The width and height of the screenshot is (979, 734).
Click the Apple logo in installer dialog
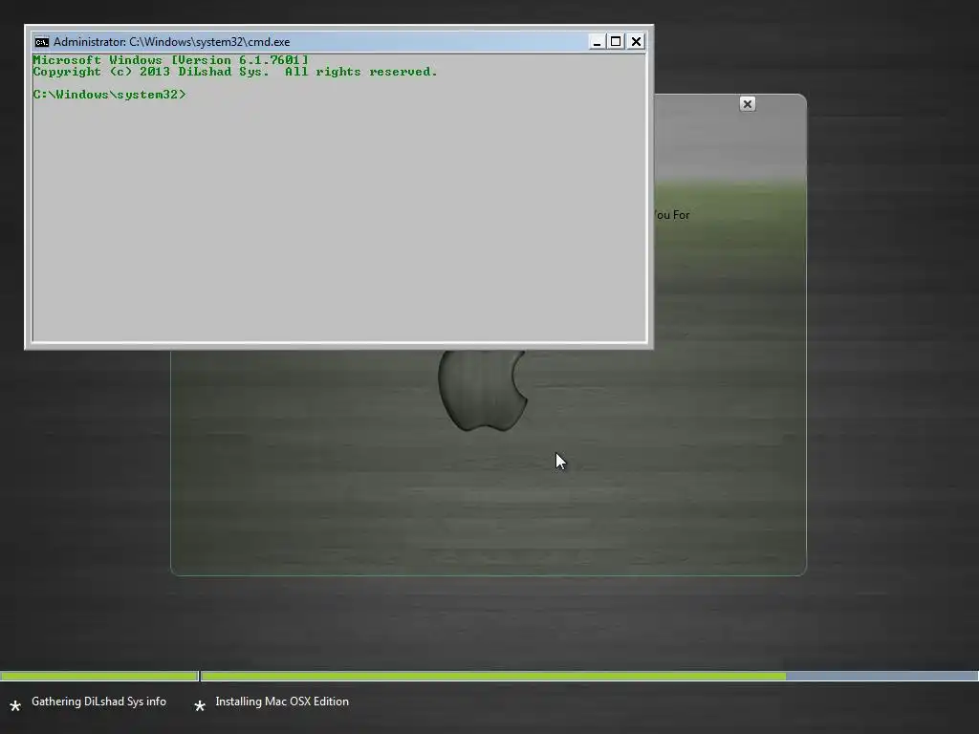point(483,390)
